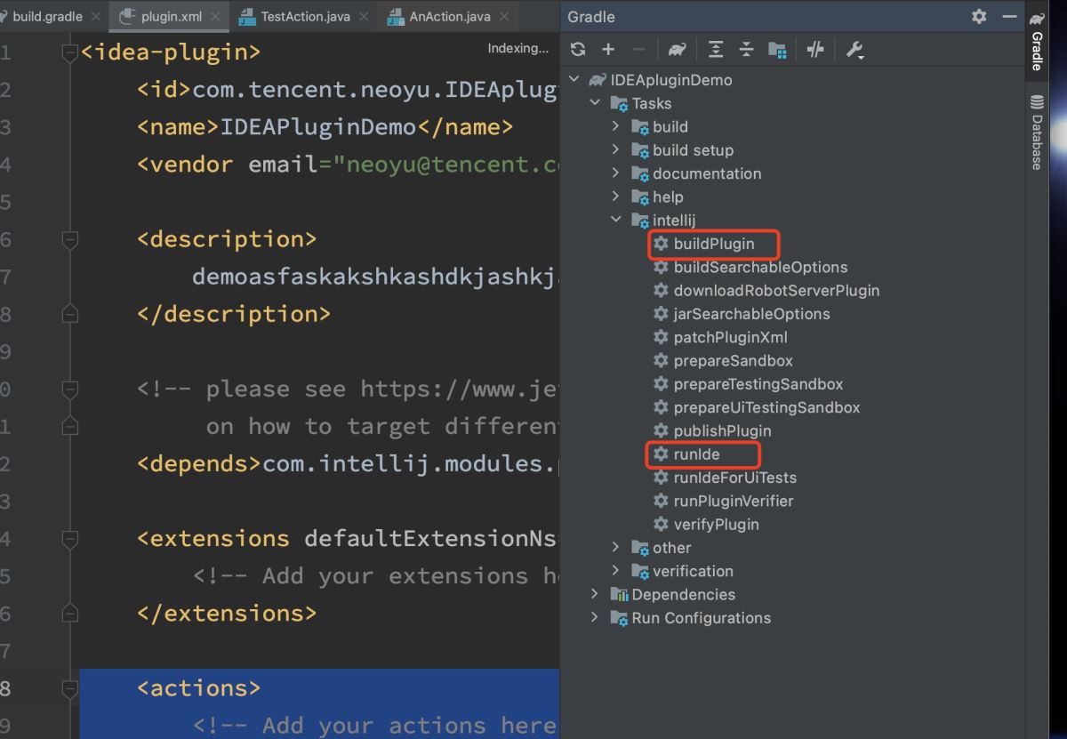Screen dimensions: 1067x739
Task: Reload all Gradle projects
Action: 578,50
